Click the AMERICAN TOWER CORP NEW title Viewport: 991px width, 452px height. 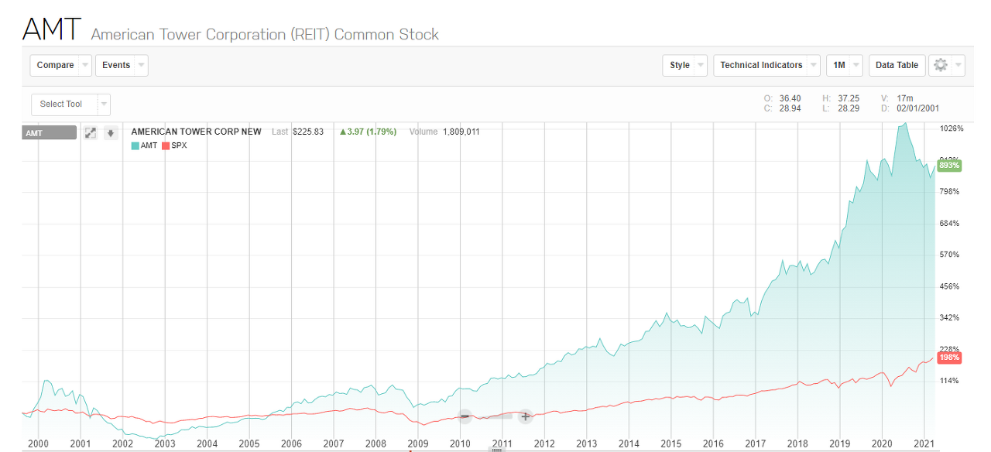pyautogui.click(x=197, y=132)
